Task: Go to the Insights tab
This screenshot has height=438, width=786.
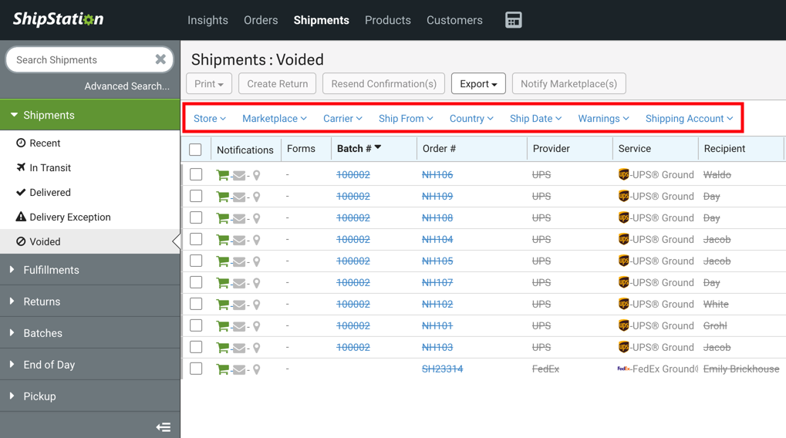Action: 207,20
